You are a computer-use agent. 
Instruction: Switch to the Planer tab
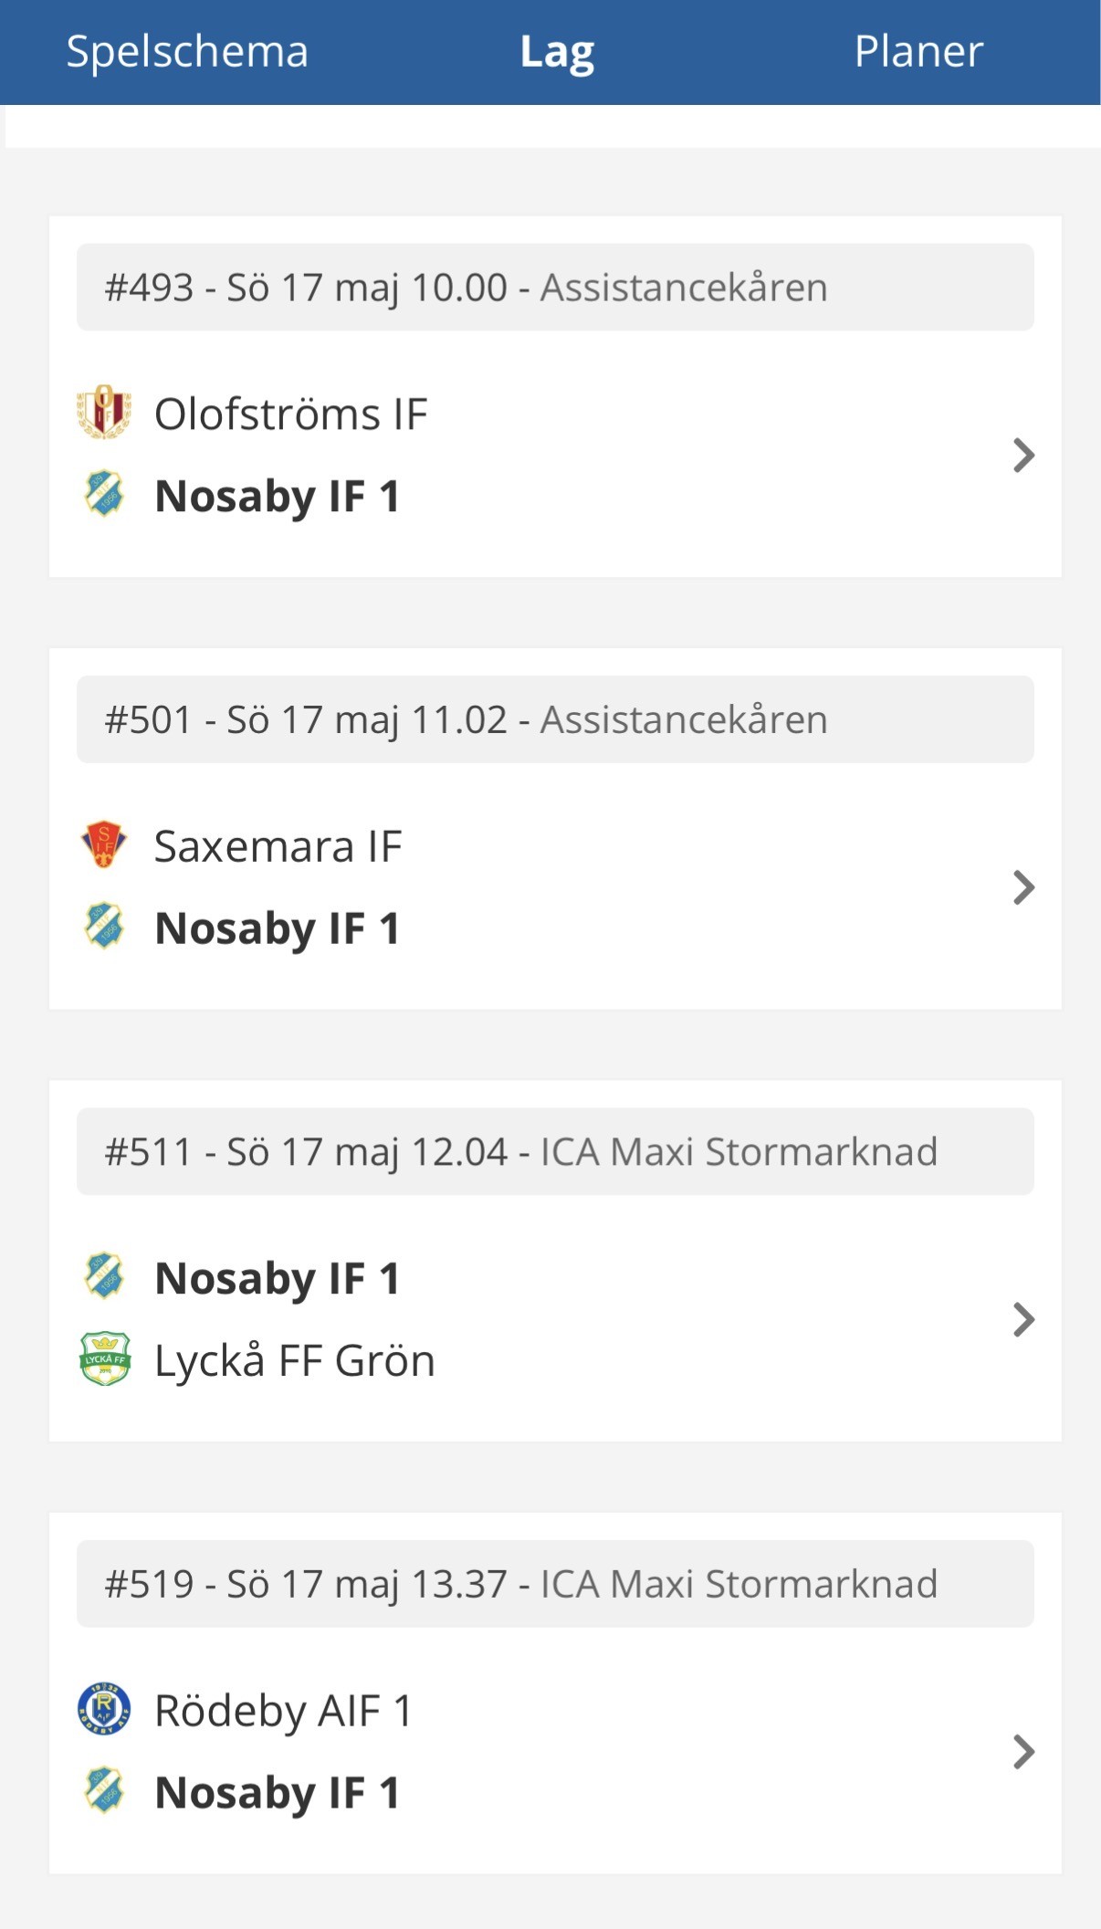(x=918, y=51)
